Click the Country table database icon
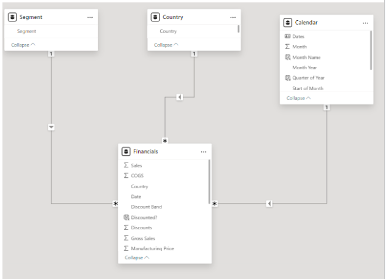 (x=155, y=17)
